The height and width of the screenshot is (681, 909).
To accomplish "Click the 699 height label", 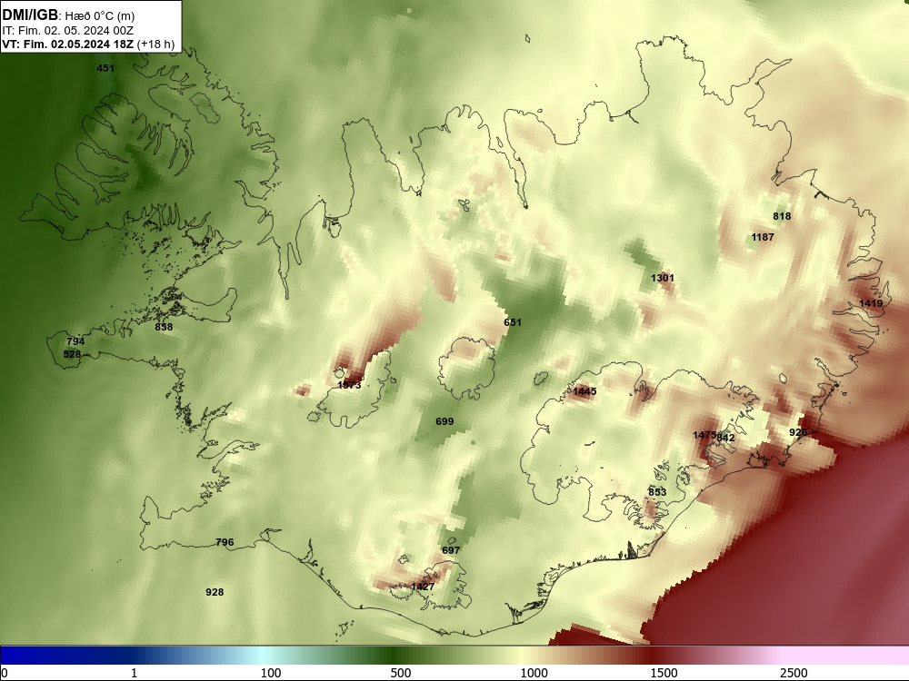I will [x=445, y=421].
